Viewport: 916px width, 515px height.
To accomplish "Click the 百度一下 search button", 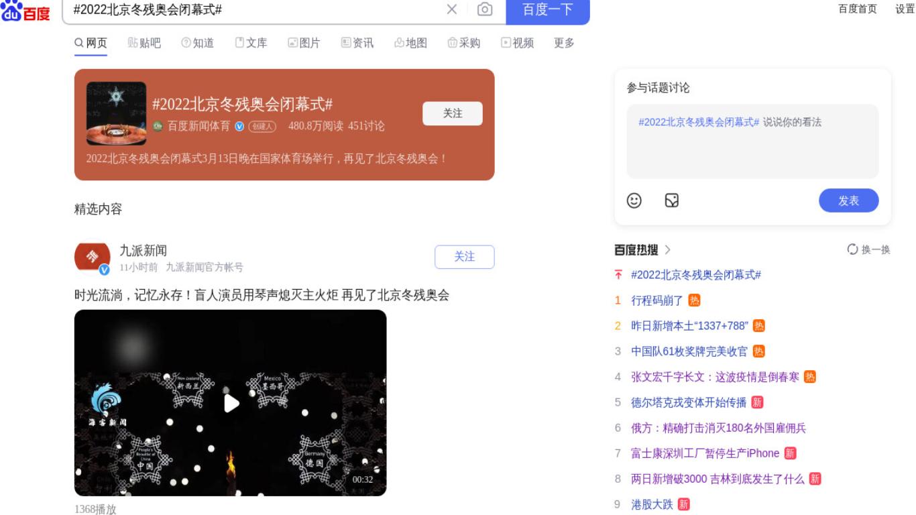I will (548, 10).
